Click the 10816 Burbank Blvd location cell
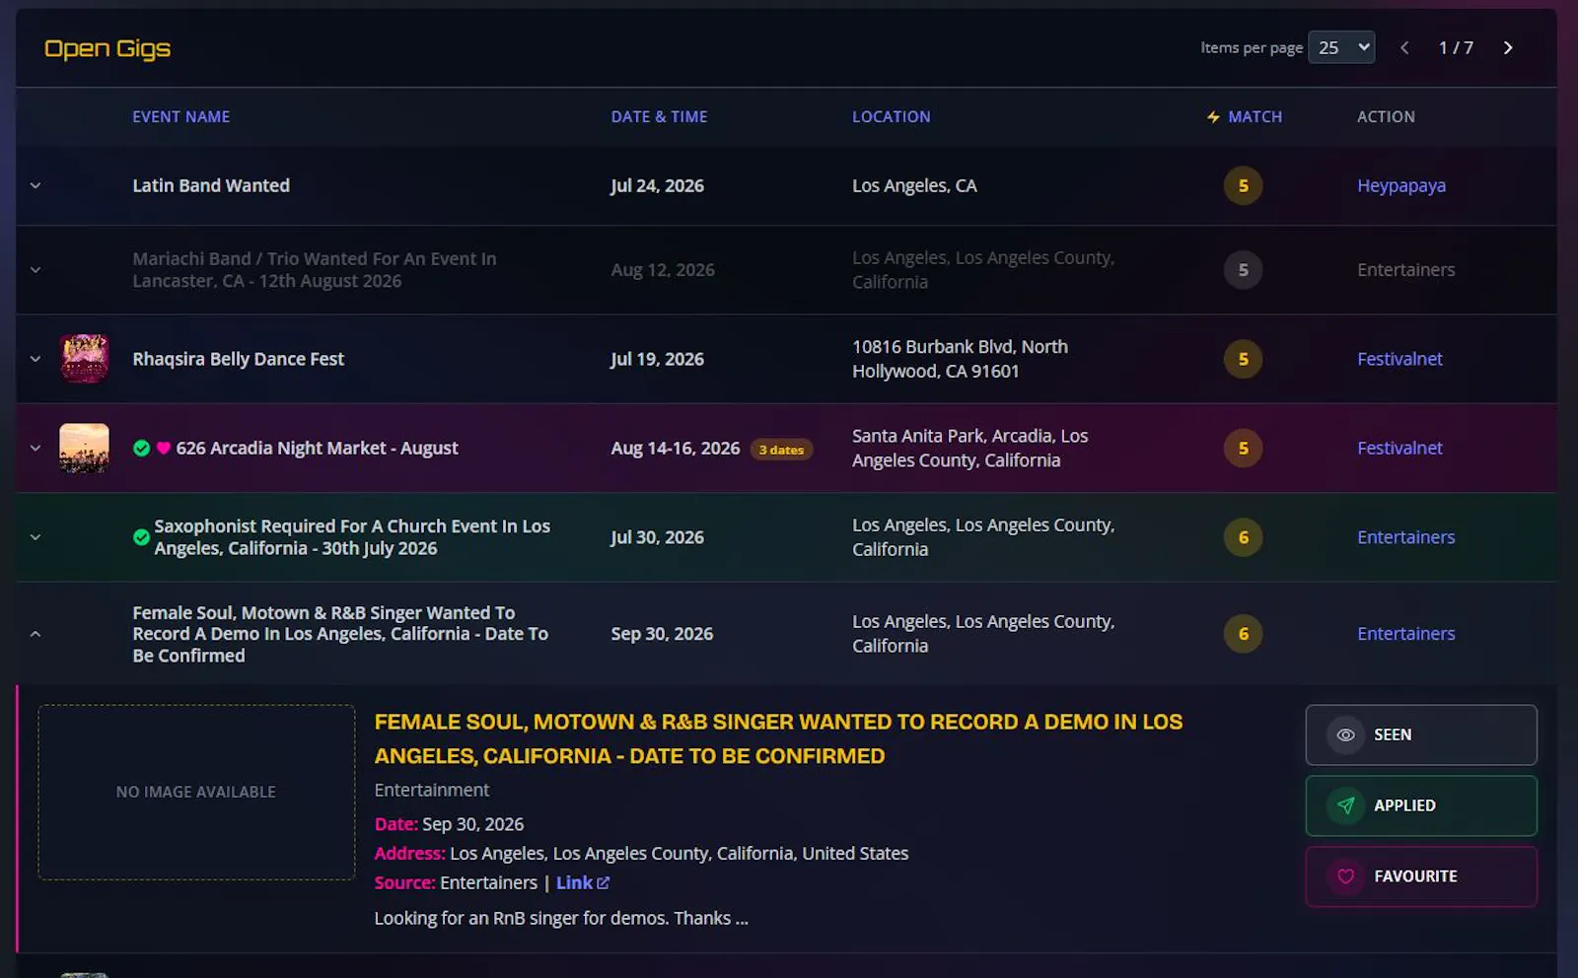 pyautogui.click(x=960, y=359)
